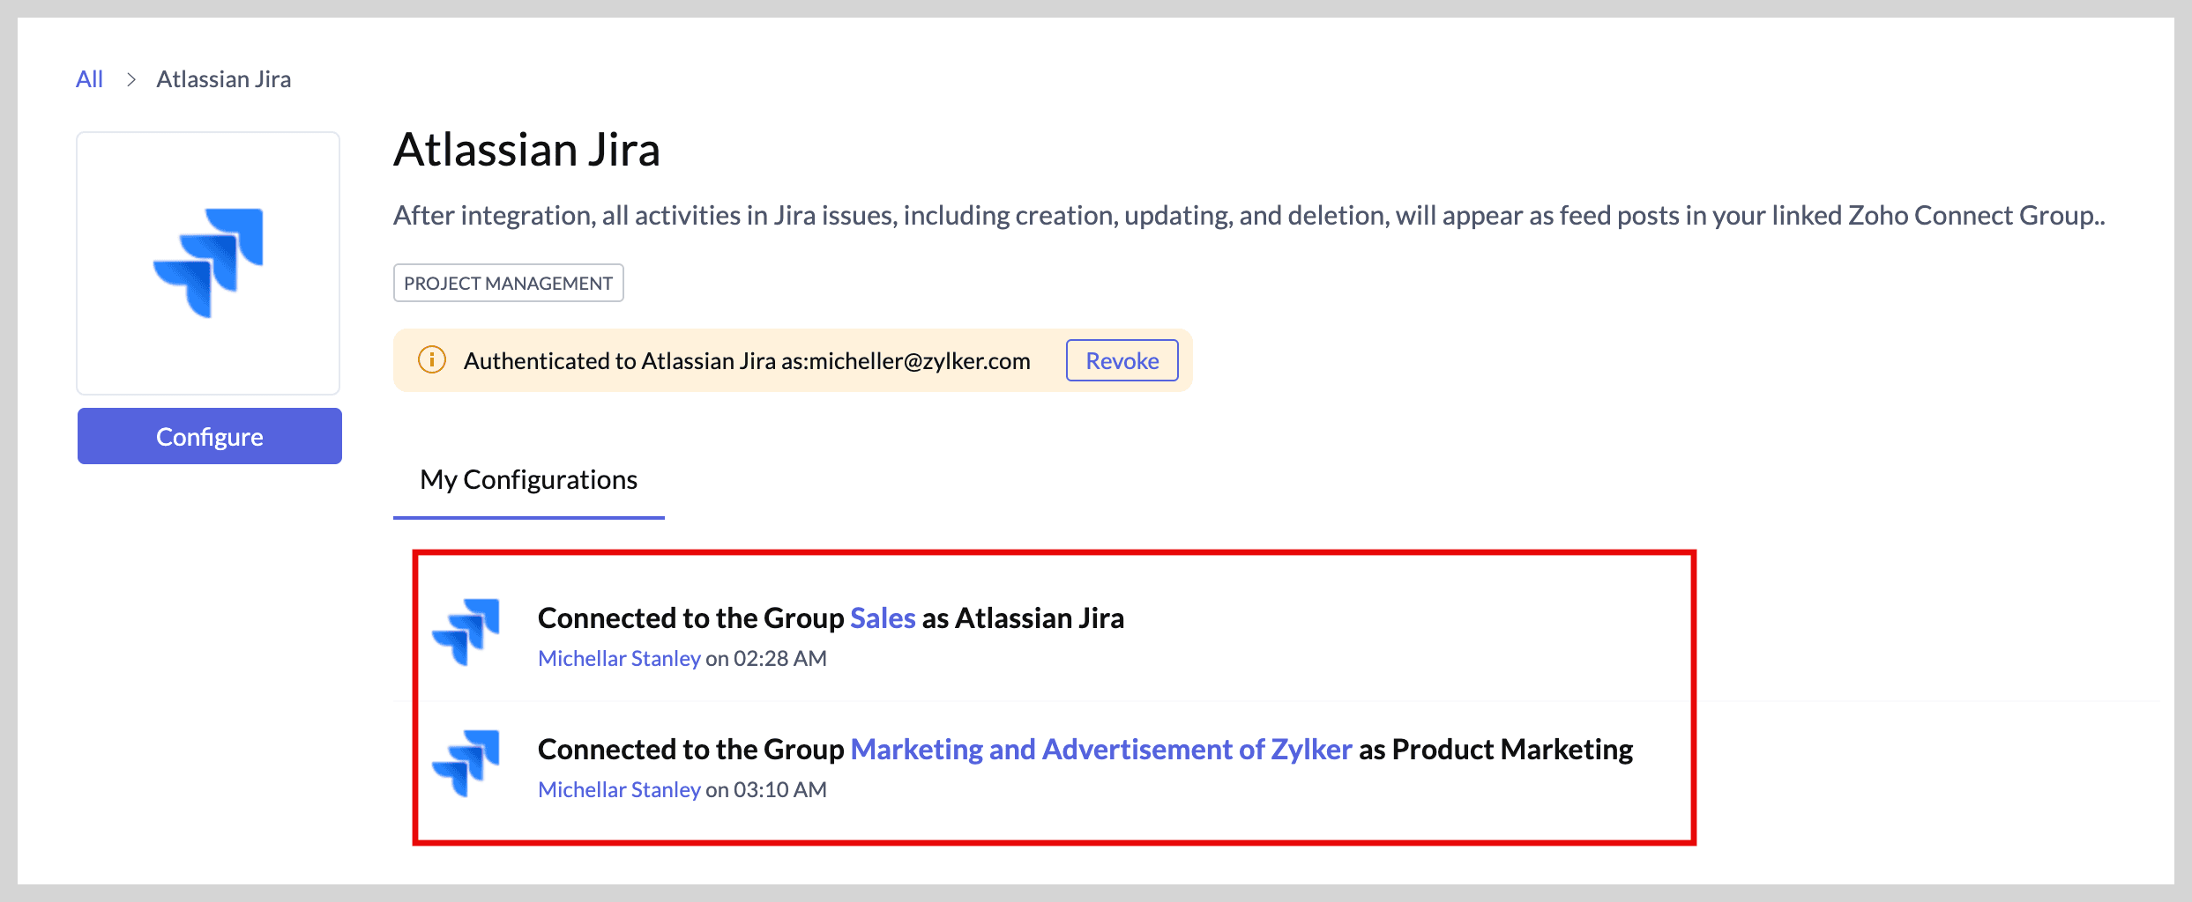2192x902 pixels.
Task: Open Michellar Stanley profile under Product Marketing configuration
Action: [x=619, y=790]
